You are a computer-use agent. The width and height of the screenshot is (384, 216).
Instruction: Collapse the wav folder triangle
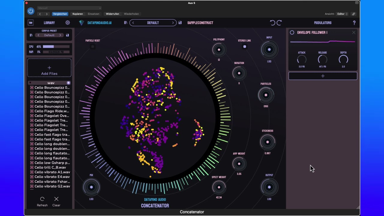pyautogui.click(x=30, y=83)
